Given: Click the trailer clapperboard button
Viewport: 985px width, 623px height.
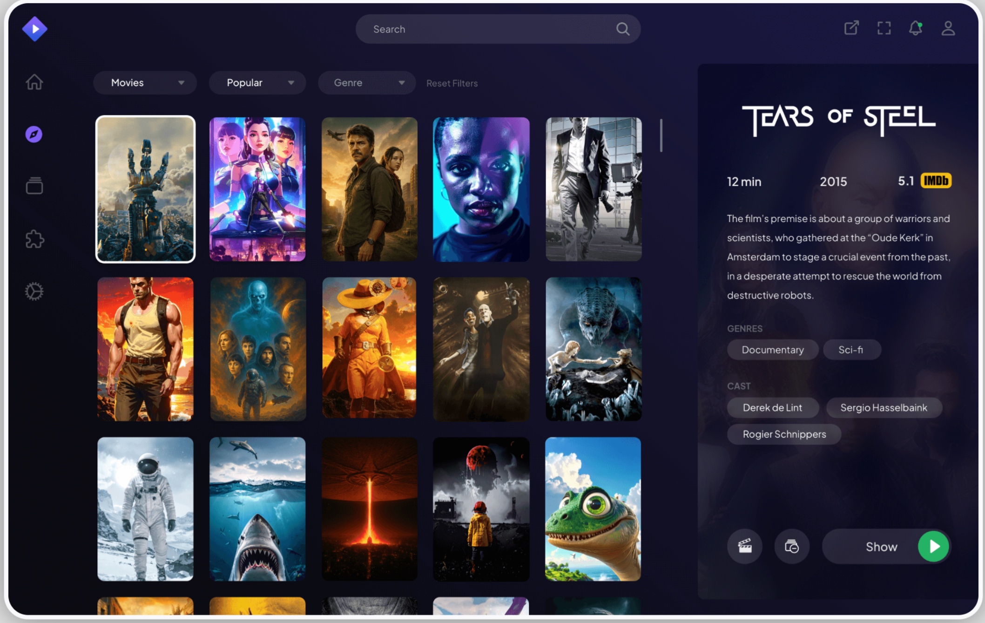Looking at the screenshot, I should (x=745, y=546).
